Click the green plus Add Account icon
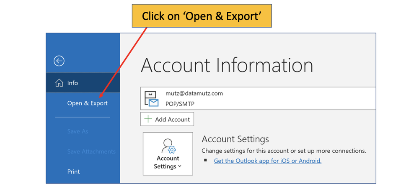 [x=148, y=119]
